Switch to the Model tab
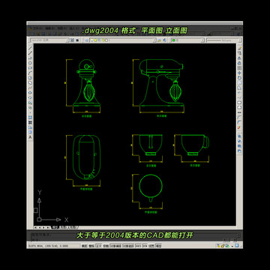The width and height of the screenshot is (270, 270). [x=55, y=227]
